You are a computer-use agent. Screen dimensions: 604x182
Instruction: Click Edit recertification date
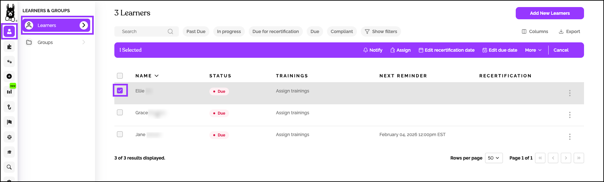pos(446,50)
